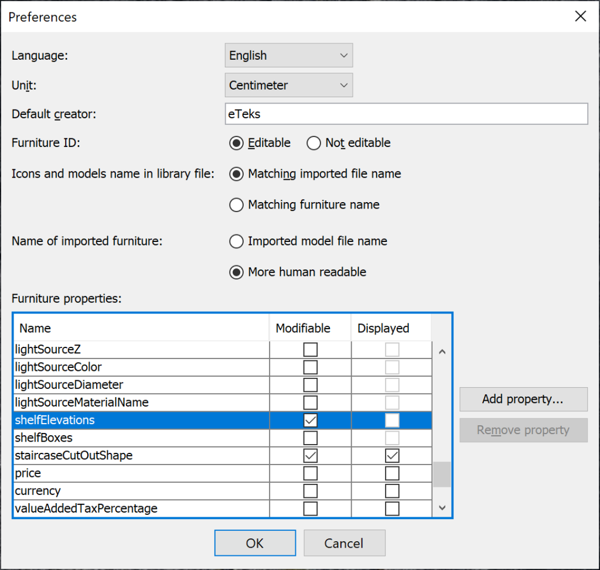Image resolution: width=600 pixels, height=570 pixels.
Task: Click scroll down arrow of properties list
Action: point(442,508)
